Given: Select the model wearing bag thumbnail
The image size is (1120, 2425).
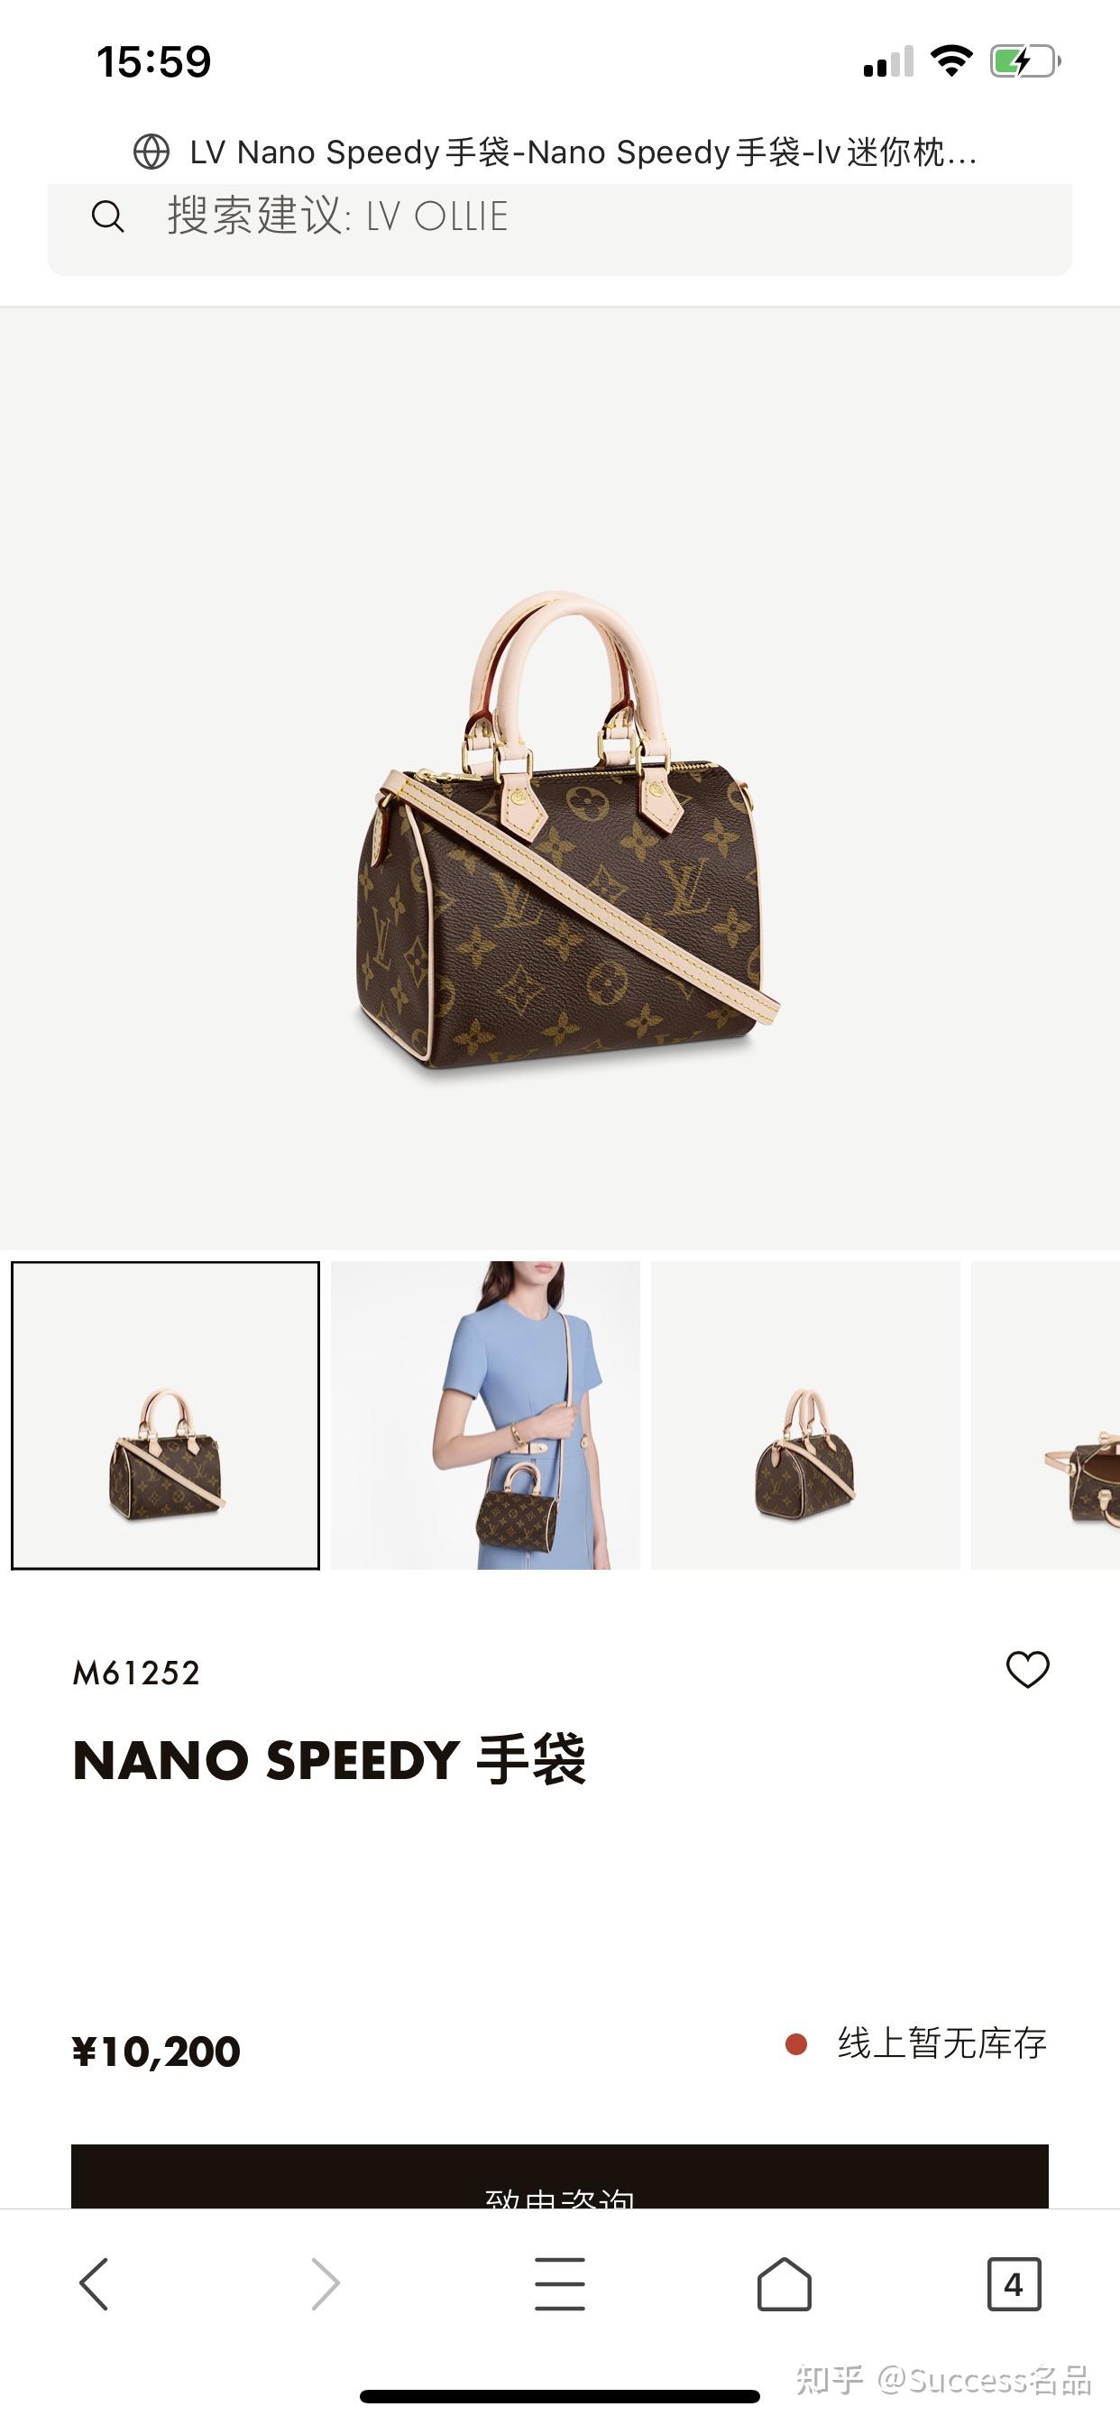Looking at the screenshot, I should (x=486, y=1415).
